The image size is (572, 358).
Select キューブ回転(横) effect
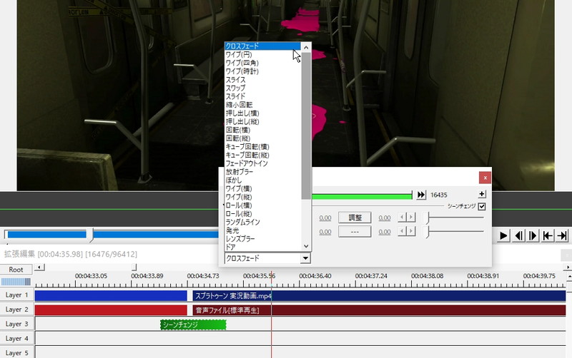click(x=262, y=146)
